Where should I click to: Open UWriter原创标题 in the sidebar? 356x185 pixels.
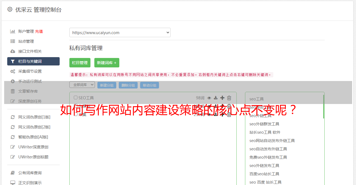33,157
